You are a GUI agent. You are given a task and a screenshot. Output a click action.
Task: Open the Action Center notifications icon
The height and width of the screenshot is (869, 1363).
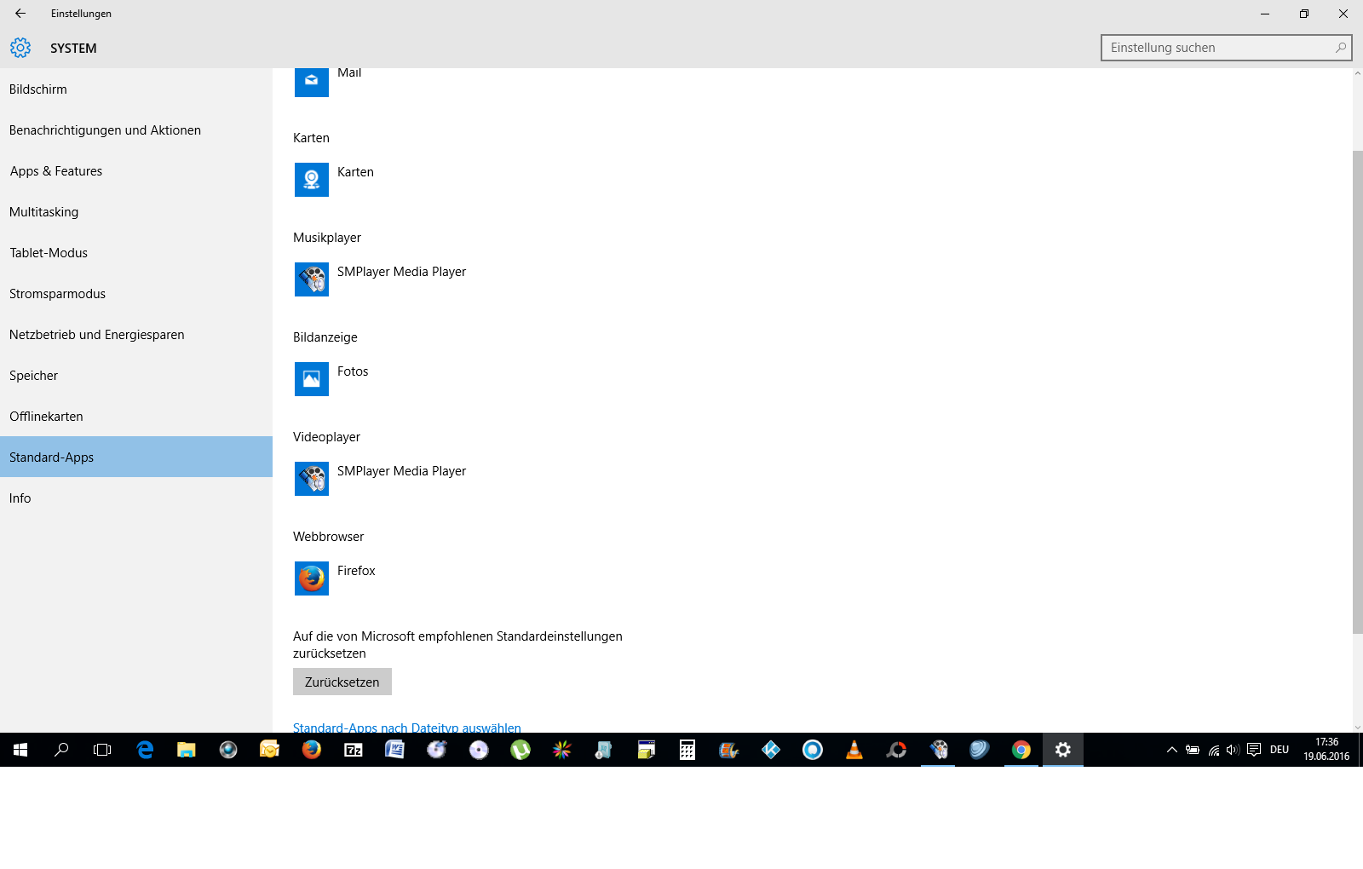[1254, 750]
